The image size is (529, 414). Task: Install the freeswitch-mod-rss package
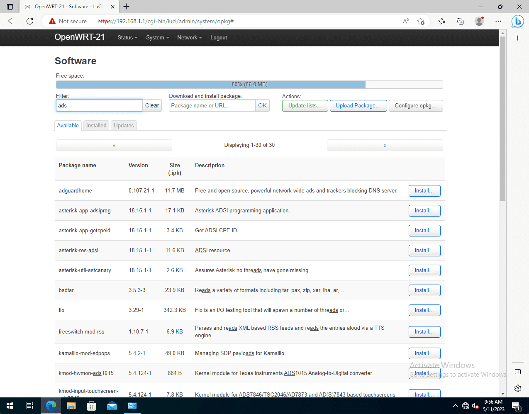[x=424, y=332]
